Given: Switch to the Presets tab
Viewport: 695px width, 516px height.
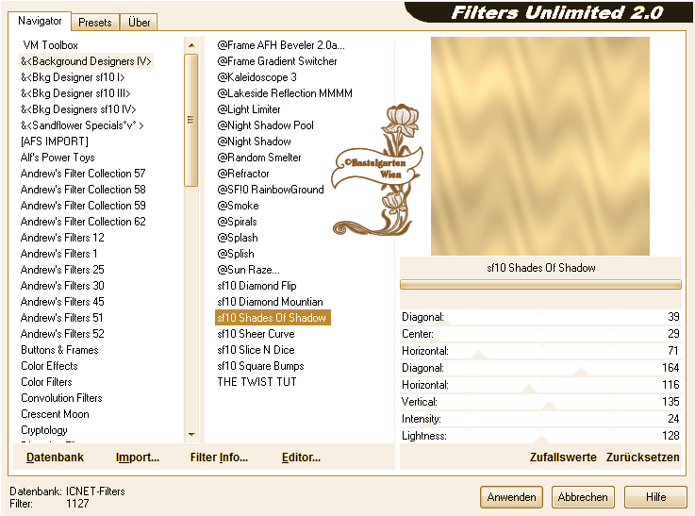Looking at the screenshot, I should coord(95,22).
